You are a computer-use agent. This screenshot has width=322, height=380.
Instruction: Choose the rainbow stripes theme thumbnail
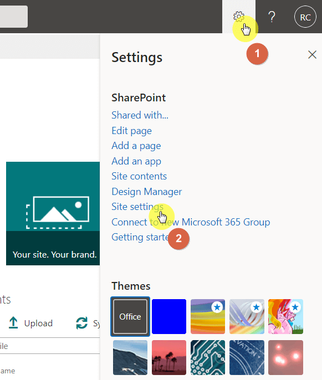point(208,316)
